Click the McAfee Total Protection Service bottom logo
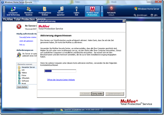The image size is (164, 115). coord(136,102)
